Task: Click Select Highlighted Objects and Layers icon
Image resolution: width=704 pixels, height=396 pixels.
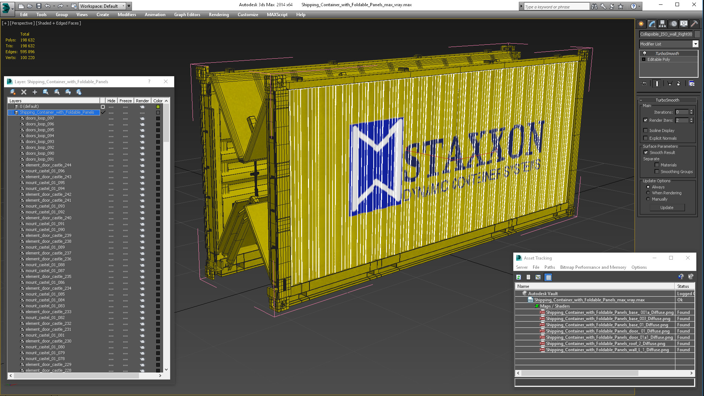Action: [46, 92]
